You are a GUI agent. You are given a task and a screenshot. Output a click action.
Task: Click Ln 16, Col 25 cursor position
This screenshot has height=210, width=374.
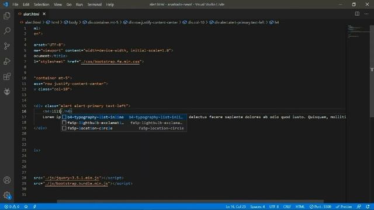click(236, 206)
